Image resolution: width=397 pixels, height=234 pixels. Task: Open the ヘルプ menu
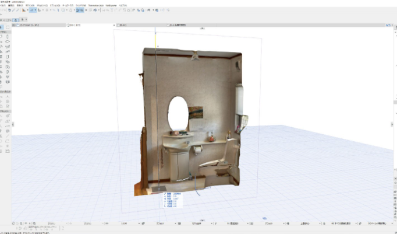[x=123, y=5]
